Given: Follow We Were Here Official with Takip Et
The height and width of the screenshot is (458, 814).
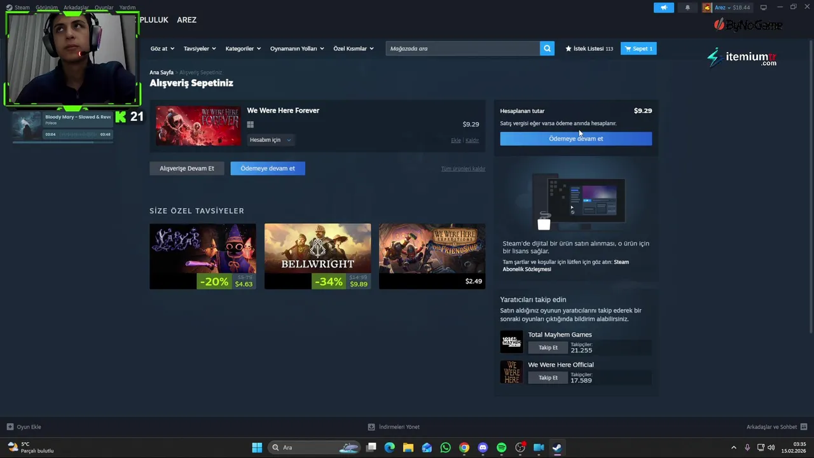Looking at the screenshot, I should tap(548, 378).
